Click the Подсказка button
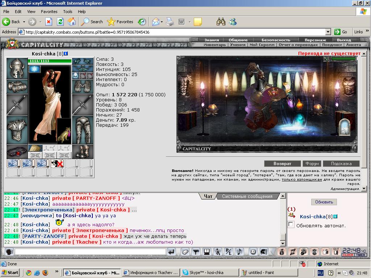Image resolution: width=371 pixels, height=278 pixels. click(x=341, y=164)
